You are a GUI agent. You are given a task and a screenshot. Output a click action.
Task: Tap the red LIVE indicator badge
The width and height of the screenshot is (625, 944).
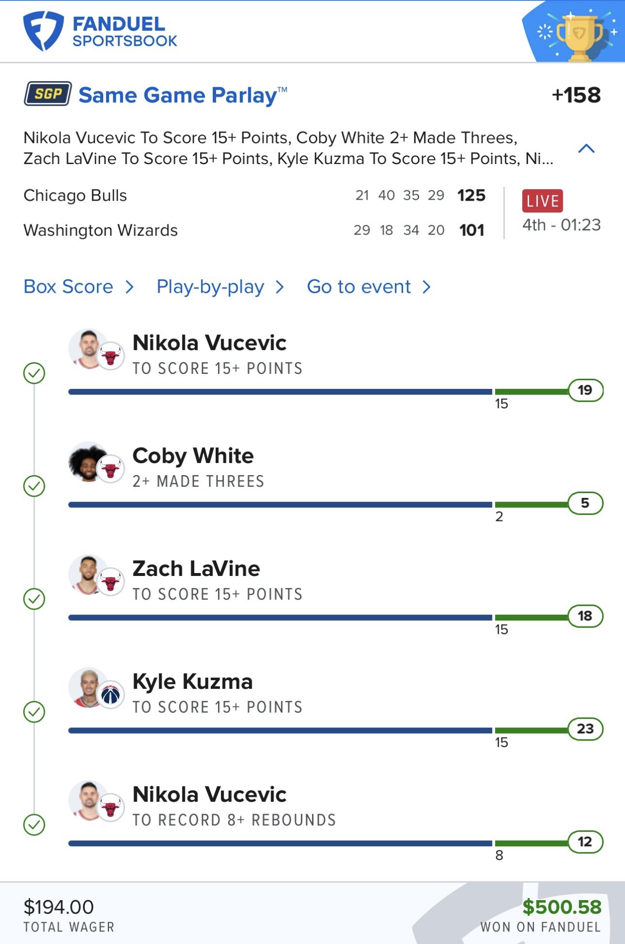[542, 201]
